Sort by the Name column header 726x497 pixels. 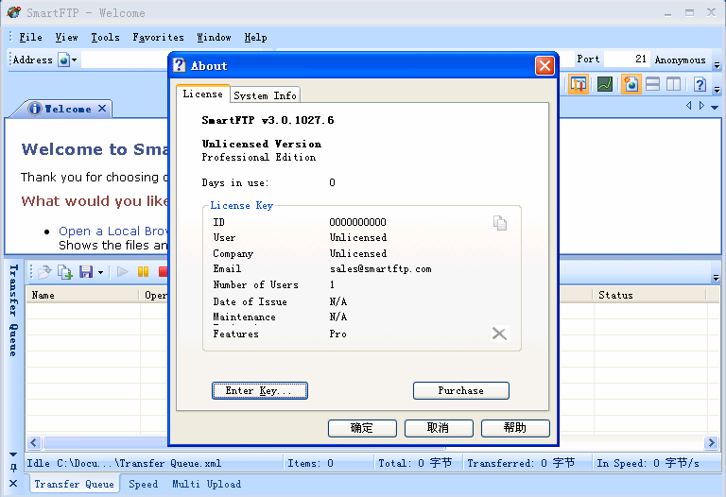82,295
